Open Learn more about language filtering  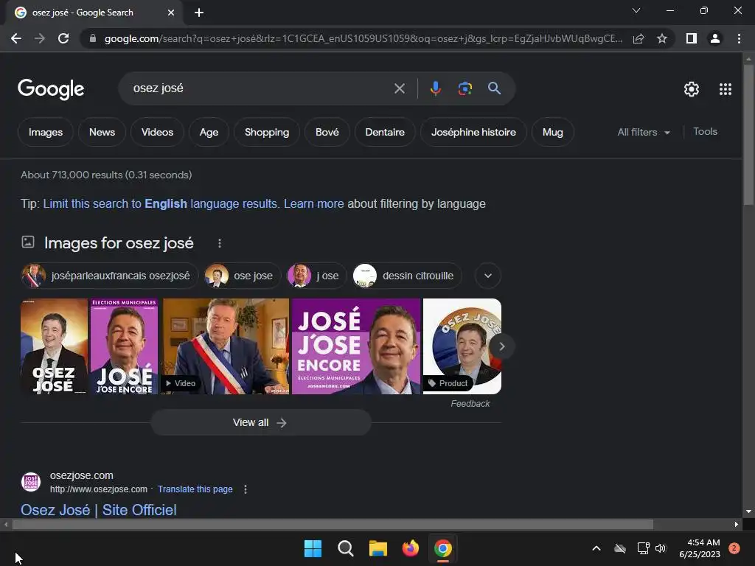tap(313, 203)
